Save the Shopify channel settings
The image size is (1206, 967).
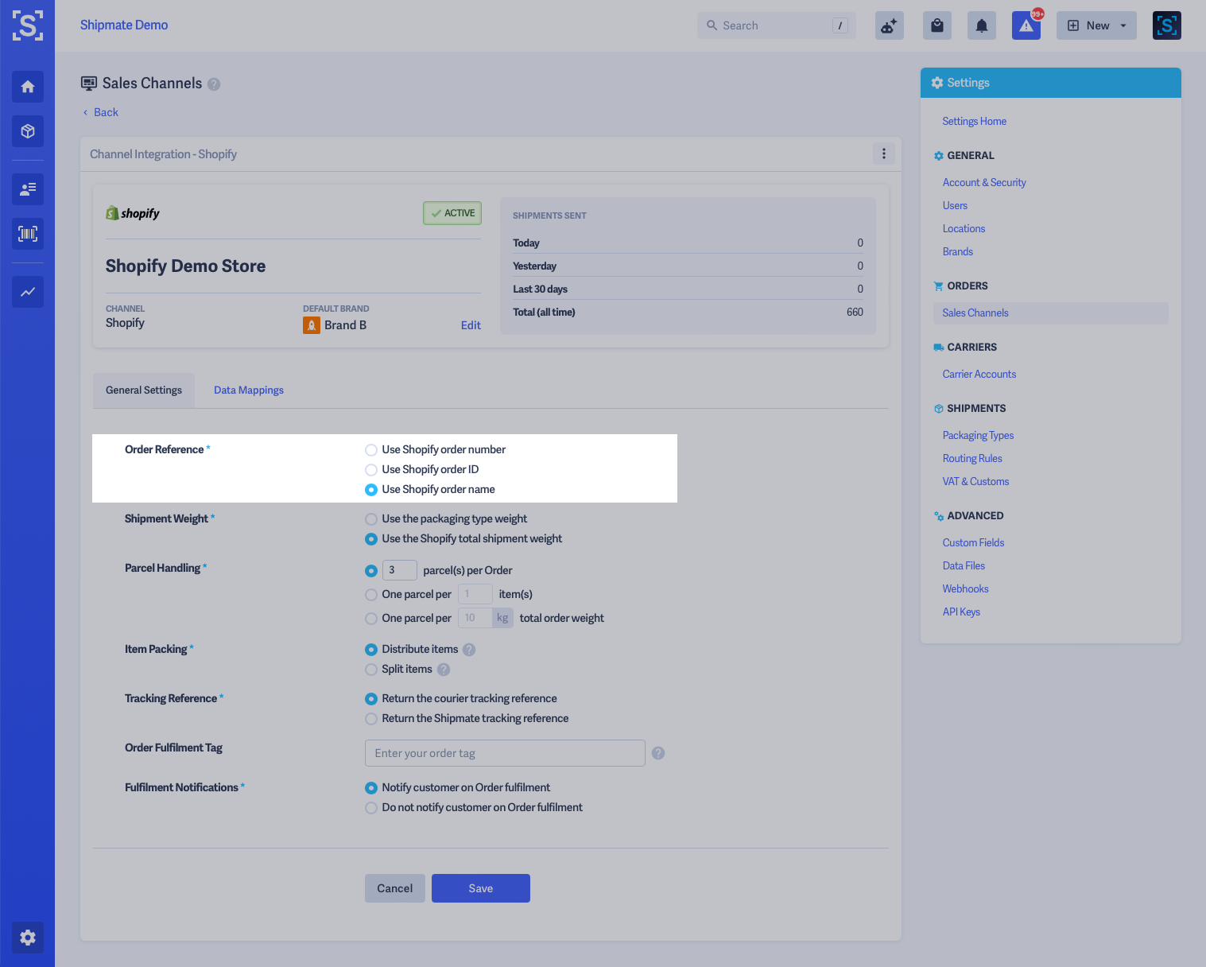pyautogui.click(x=480, y=887)
